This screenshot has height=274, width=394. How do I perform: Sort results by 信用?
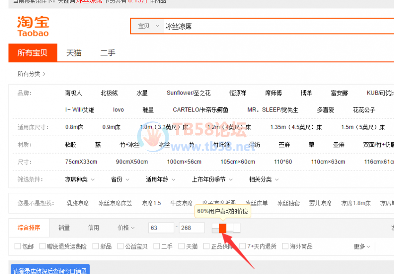pos(94,228)
